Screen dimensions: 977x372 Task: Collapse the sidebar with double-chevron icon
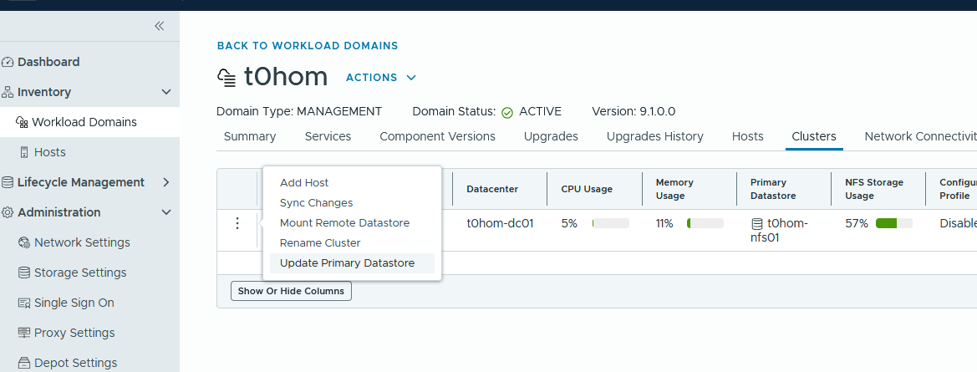[160, 26]
